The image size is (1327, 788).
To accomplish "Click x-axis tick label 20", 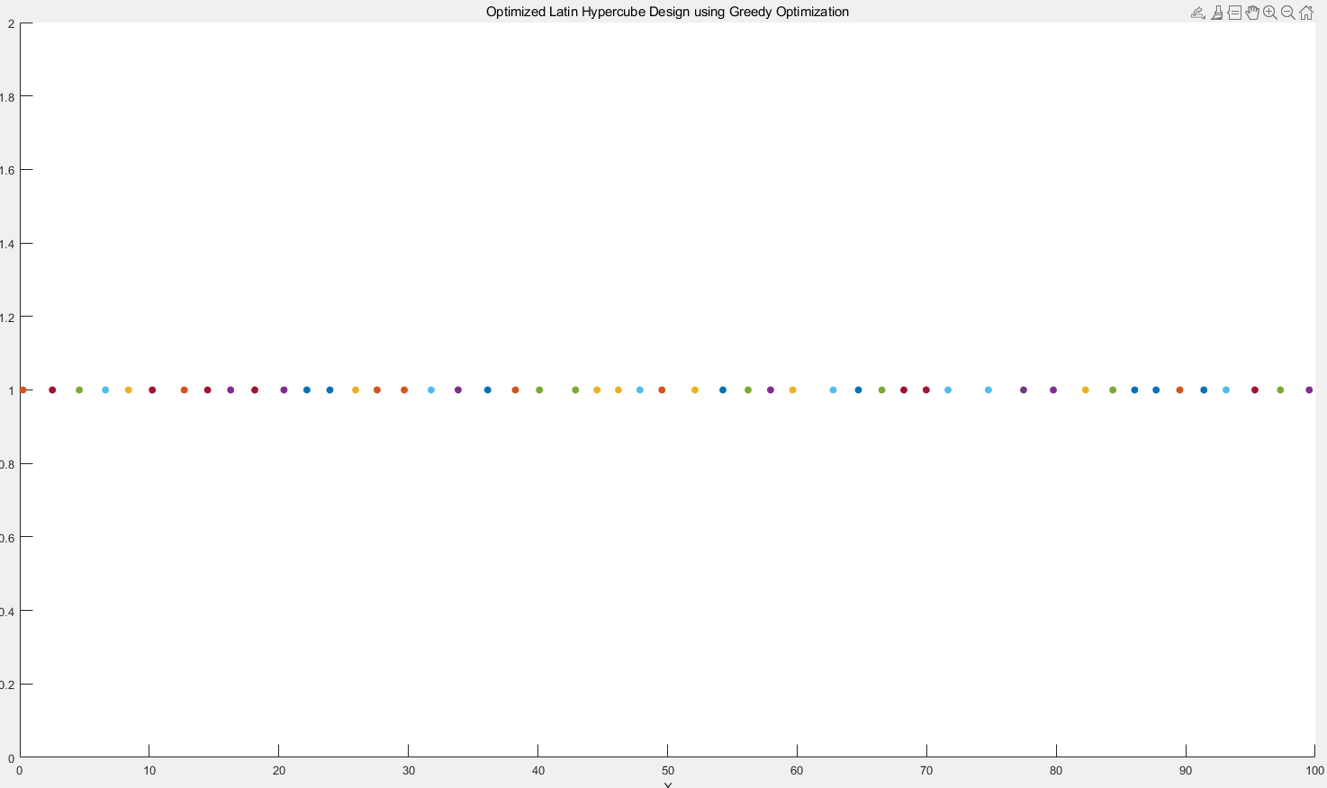I will click(279, 771).
